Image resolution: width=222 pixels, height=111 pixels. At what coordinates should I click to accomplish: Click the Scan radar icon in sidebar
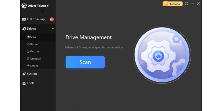point(28,37)
